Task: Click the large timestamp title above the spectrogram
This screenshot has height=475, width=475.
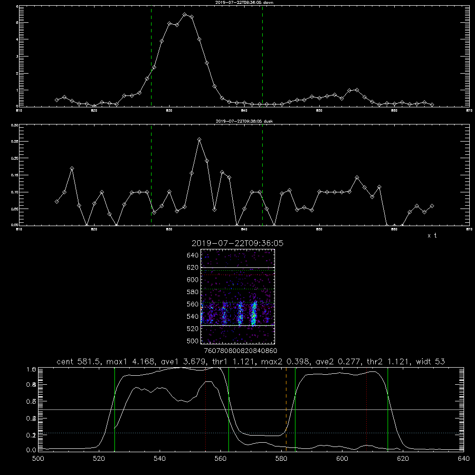Action: tap(237, 243)
